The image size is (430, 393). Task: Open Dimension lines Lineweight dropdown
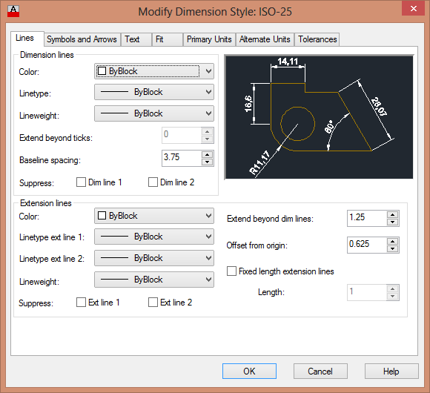(154, 113)
